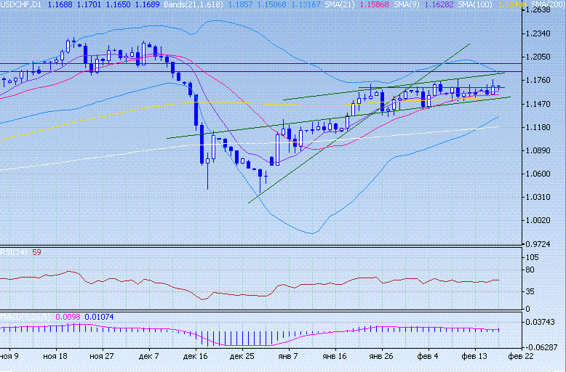Click the 1.0310 price axis label

click(538, 197)
